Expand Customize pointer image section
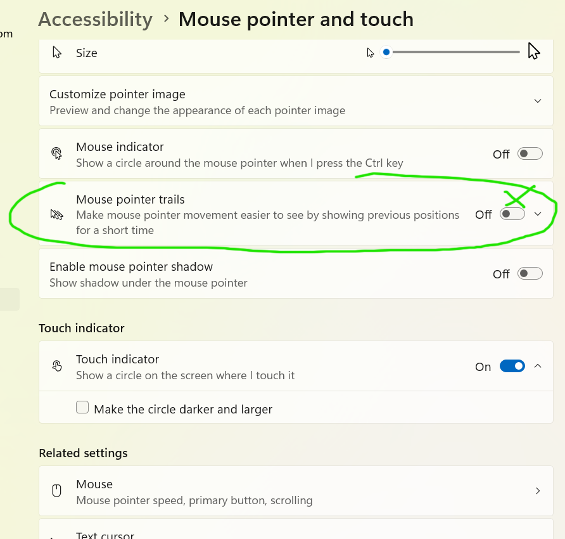 tap(537, 101)
